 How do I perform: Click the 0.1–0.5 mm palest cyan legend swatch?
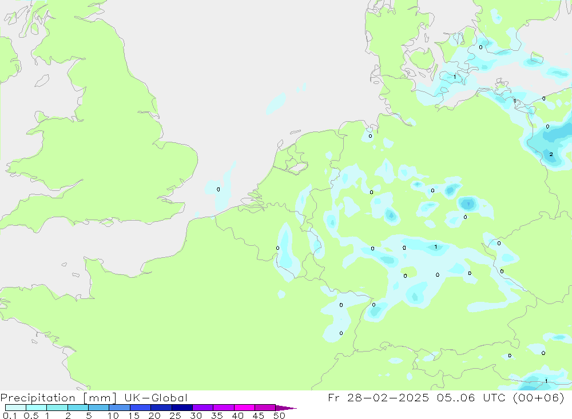(x=15, y=408)
